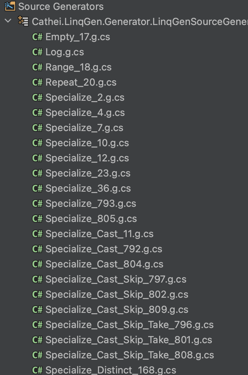This screenshot has width=248, height=375.
Task: Click the C# icon beside Specialize_Distinct_168.g.cs
Action: 37,370
